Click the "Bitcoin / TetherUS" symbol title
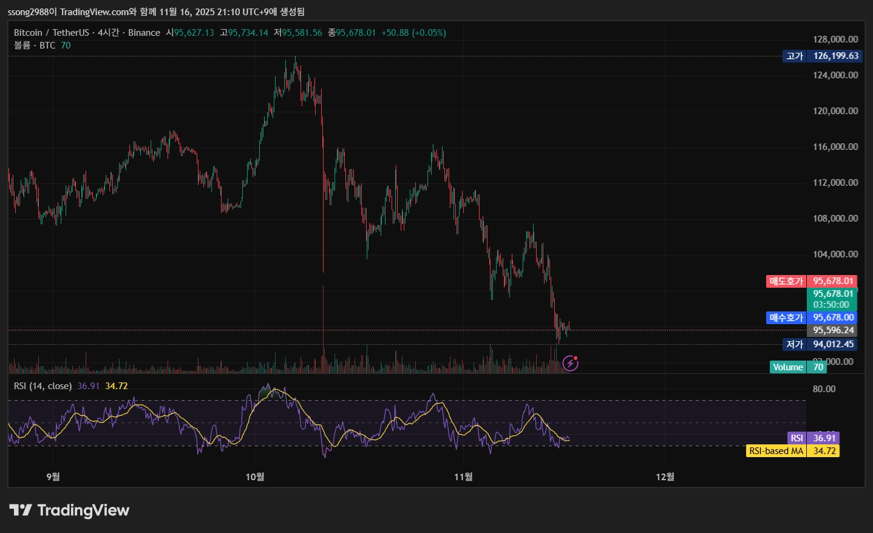The height and width of the screenshot is (533, 873). [x=52, y=33]
